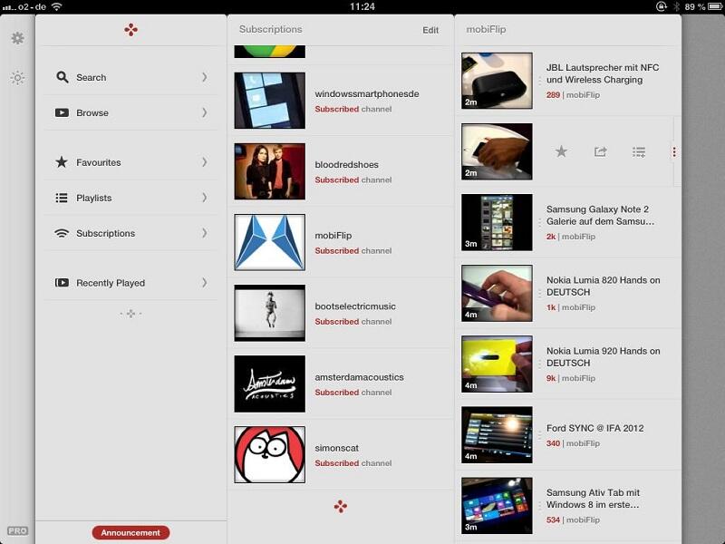Viewport: 725px width, 544px height.
Task: Tap the Wi-Fi status icon
Action: [56, 6]
